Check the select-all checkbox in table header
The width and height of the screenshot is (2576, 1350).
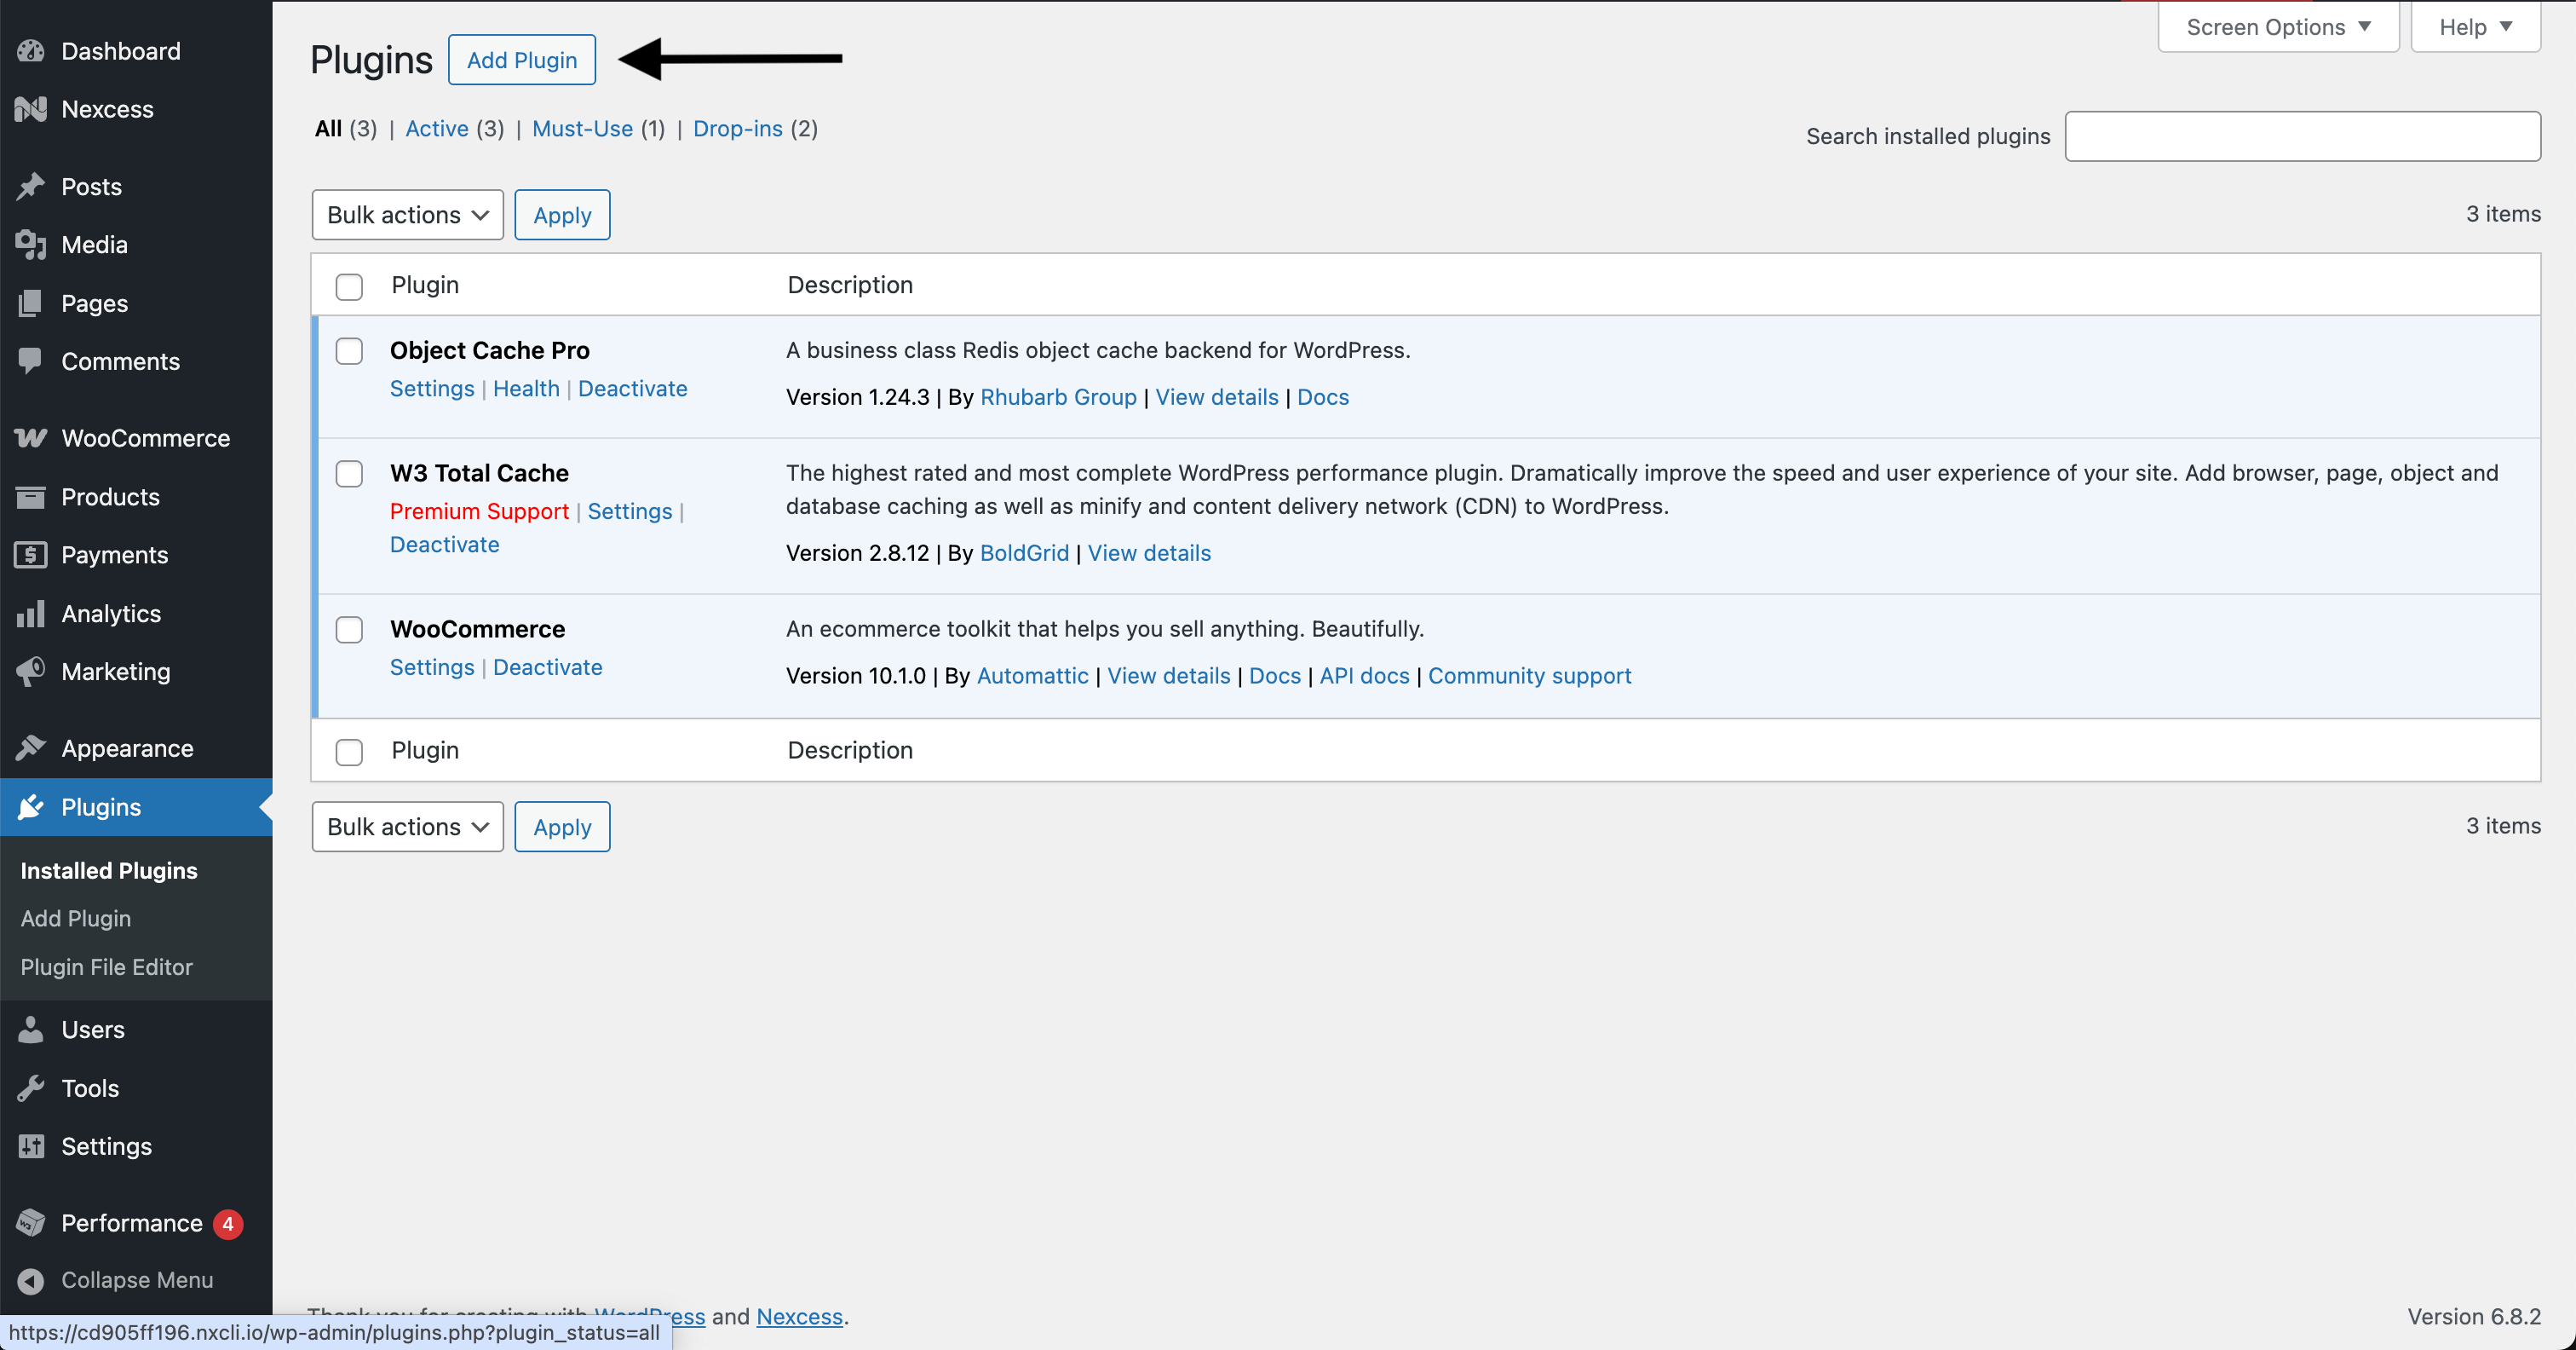349,286
